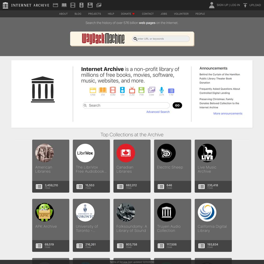
Task: Click the LOG IN link
Action: click(x=235, y=5)
